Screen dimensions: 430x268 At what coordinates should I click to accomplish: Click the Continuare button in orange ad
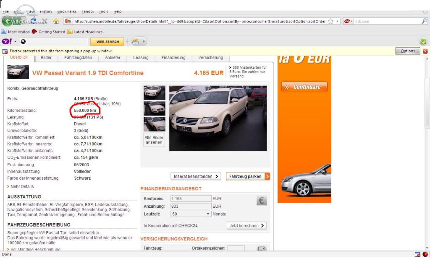tap(304, 87)
